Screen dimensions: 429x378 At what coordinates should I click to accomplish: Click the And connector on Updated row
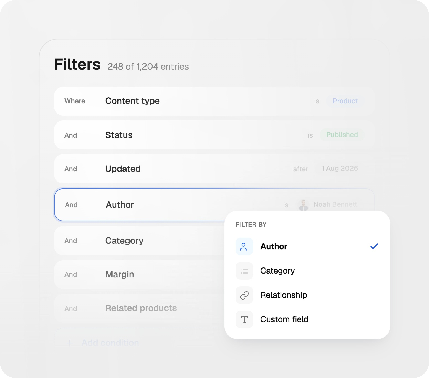(71, 169)
